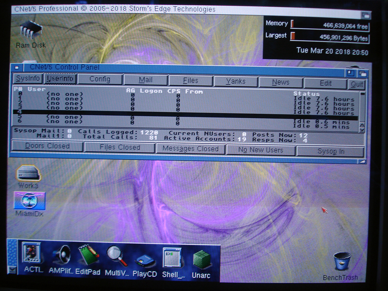This screenshot has width=388, height=291.
Task: Open the Edit tab
Action: pyautogui.click(x=325, y=83)
